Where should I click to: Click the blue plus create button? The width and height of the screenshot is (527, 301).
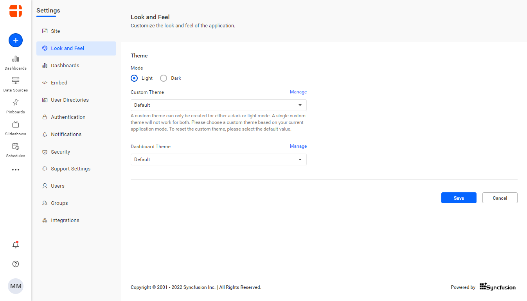click(16, 40)
